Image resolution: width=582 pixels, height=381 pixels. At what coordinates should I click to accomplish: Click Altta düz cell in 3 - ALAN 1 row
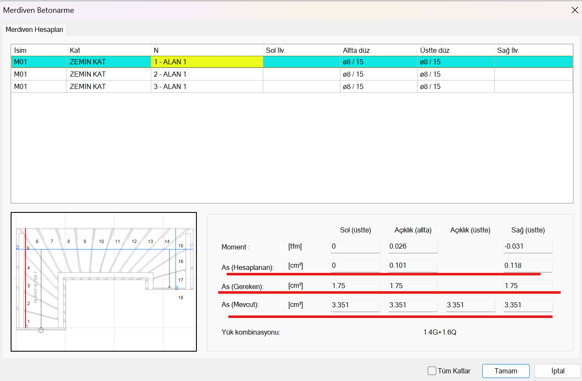pyautogui.click(x=378, y=86)
